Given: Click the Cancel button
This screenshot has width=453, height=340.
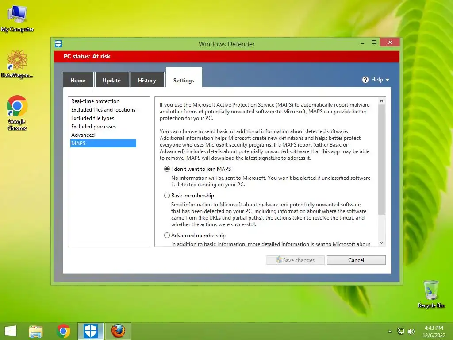Looking at the screenshot, I should (356, 260).
